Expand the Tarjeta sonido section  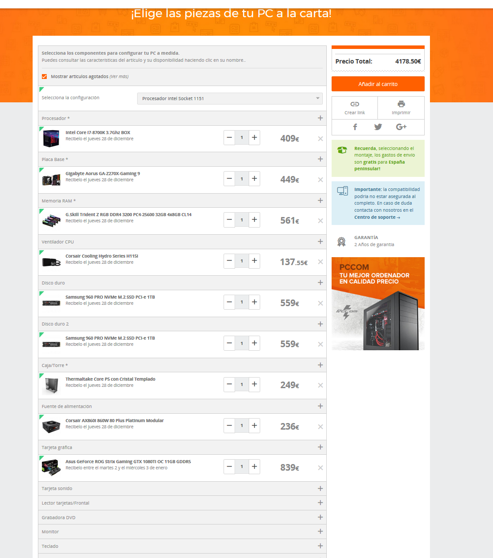320,489
